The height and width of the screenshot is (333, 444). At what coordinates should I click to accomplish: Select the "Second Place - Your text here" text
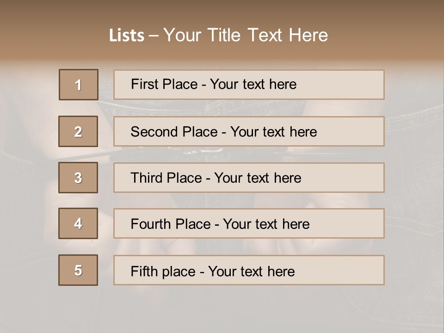(223, 132)
